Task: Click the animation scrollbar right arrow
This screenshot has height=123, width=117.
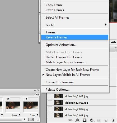Action: click(25, 120)
